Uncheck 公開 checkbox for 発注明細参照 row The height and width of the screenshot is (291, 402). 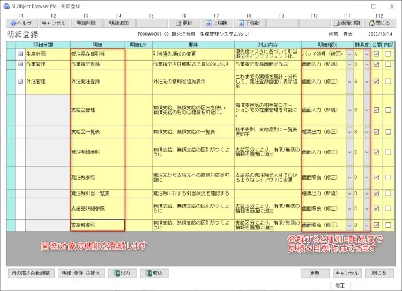[376, 152]
